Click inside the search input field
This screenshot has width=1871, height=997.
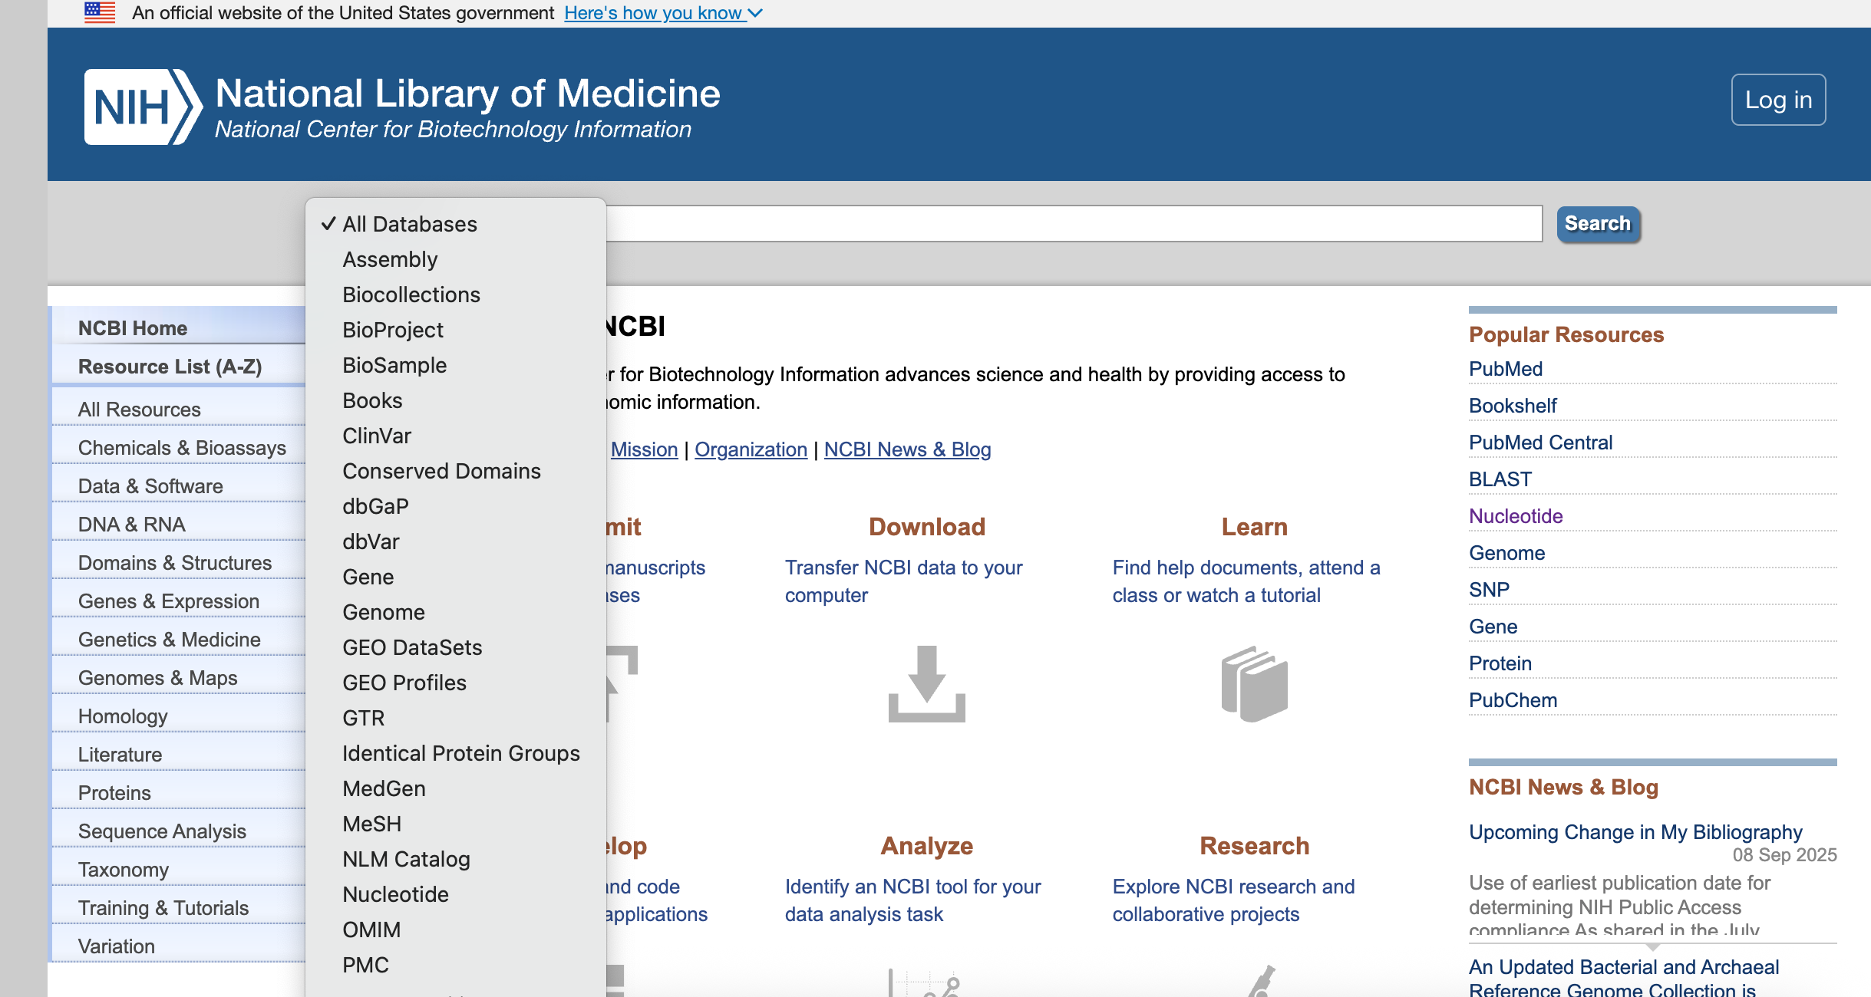(1074, 224)
